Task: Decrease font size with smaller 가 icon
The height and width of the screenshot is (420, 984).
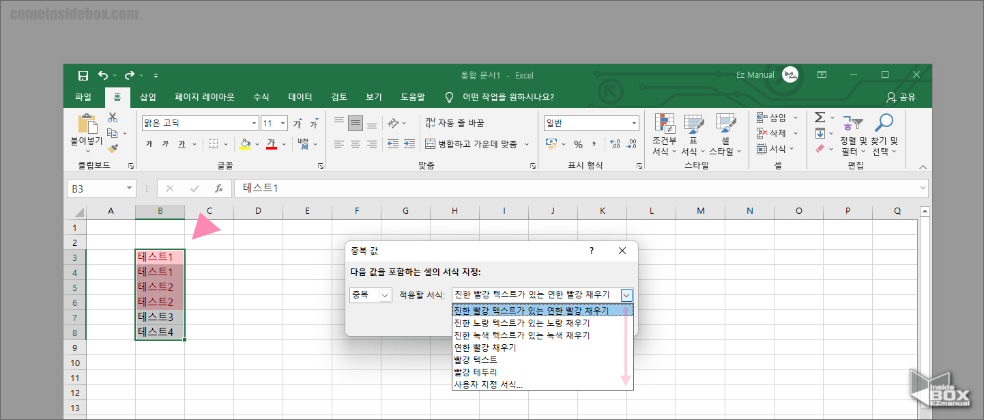Action: (x=313, y=124)
